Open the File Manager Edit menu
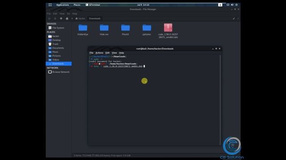This screenshot has height=160, width=286. 55,14
